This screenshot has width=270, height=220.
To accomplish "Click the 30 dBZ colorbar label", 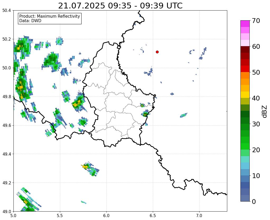I will (256, 124).
